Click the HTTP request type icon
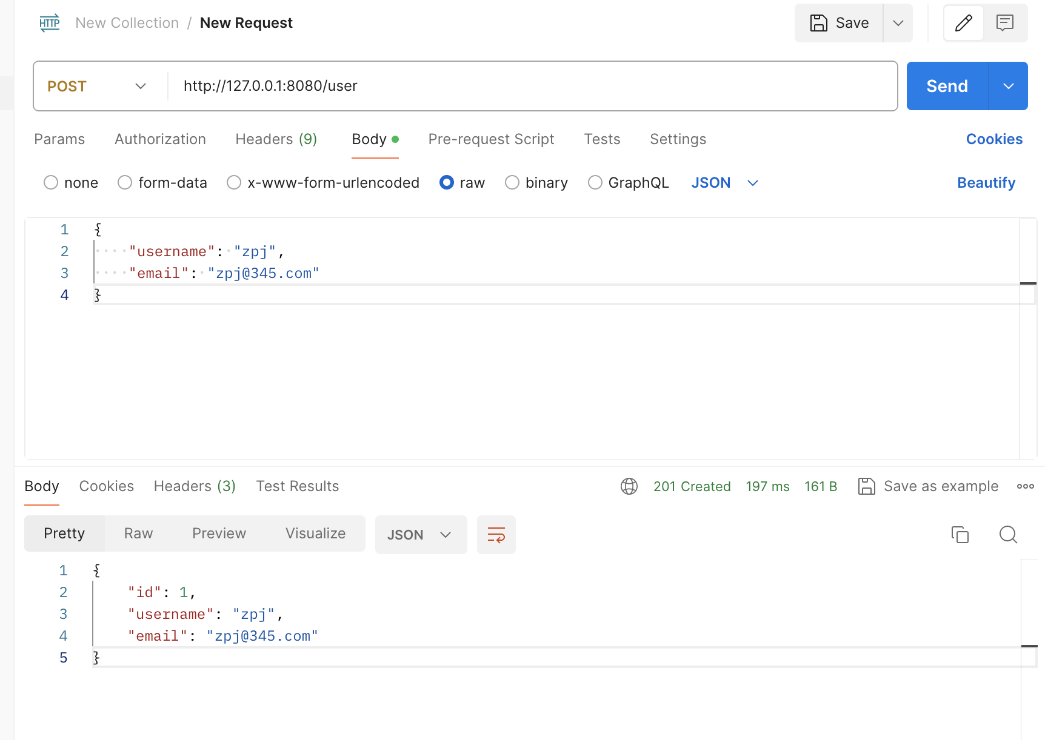Viewport: 1045px width, 740px height. [49, 23]
